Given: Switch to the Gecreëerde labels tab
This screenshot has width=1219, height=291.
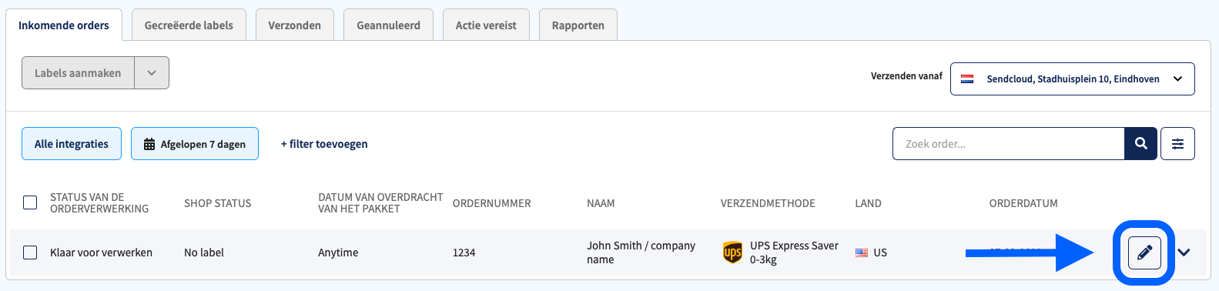Looking at the screenshot, I should click(x=189, y=25).
